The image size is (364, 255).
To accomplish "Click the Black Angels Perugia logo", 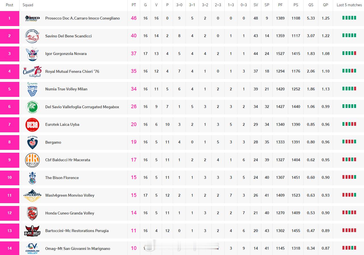I will [32, 231].
